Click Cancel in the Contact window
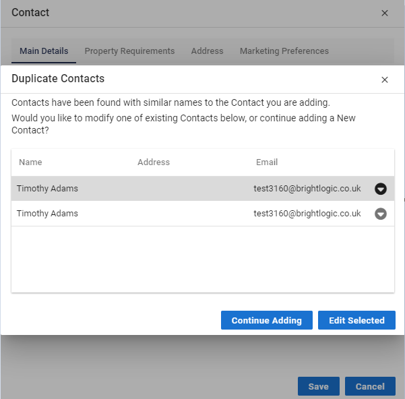Screen dimensions: 405x399 (x=370, y=386)
